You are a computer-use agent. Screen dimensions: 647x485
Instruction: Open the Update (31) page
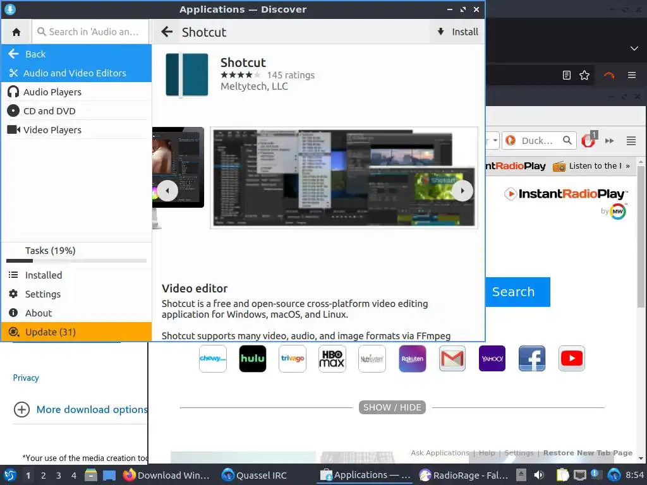[x=76, y=332]
